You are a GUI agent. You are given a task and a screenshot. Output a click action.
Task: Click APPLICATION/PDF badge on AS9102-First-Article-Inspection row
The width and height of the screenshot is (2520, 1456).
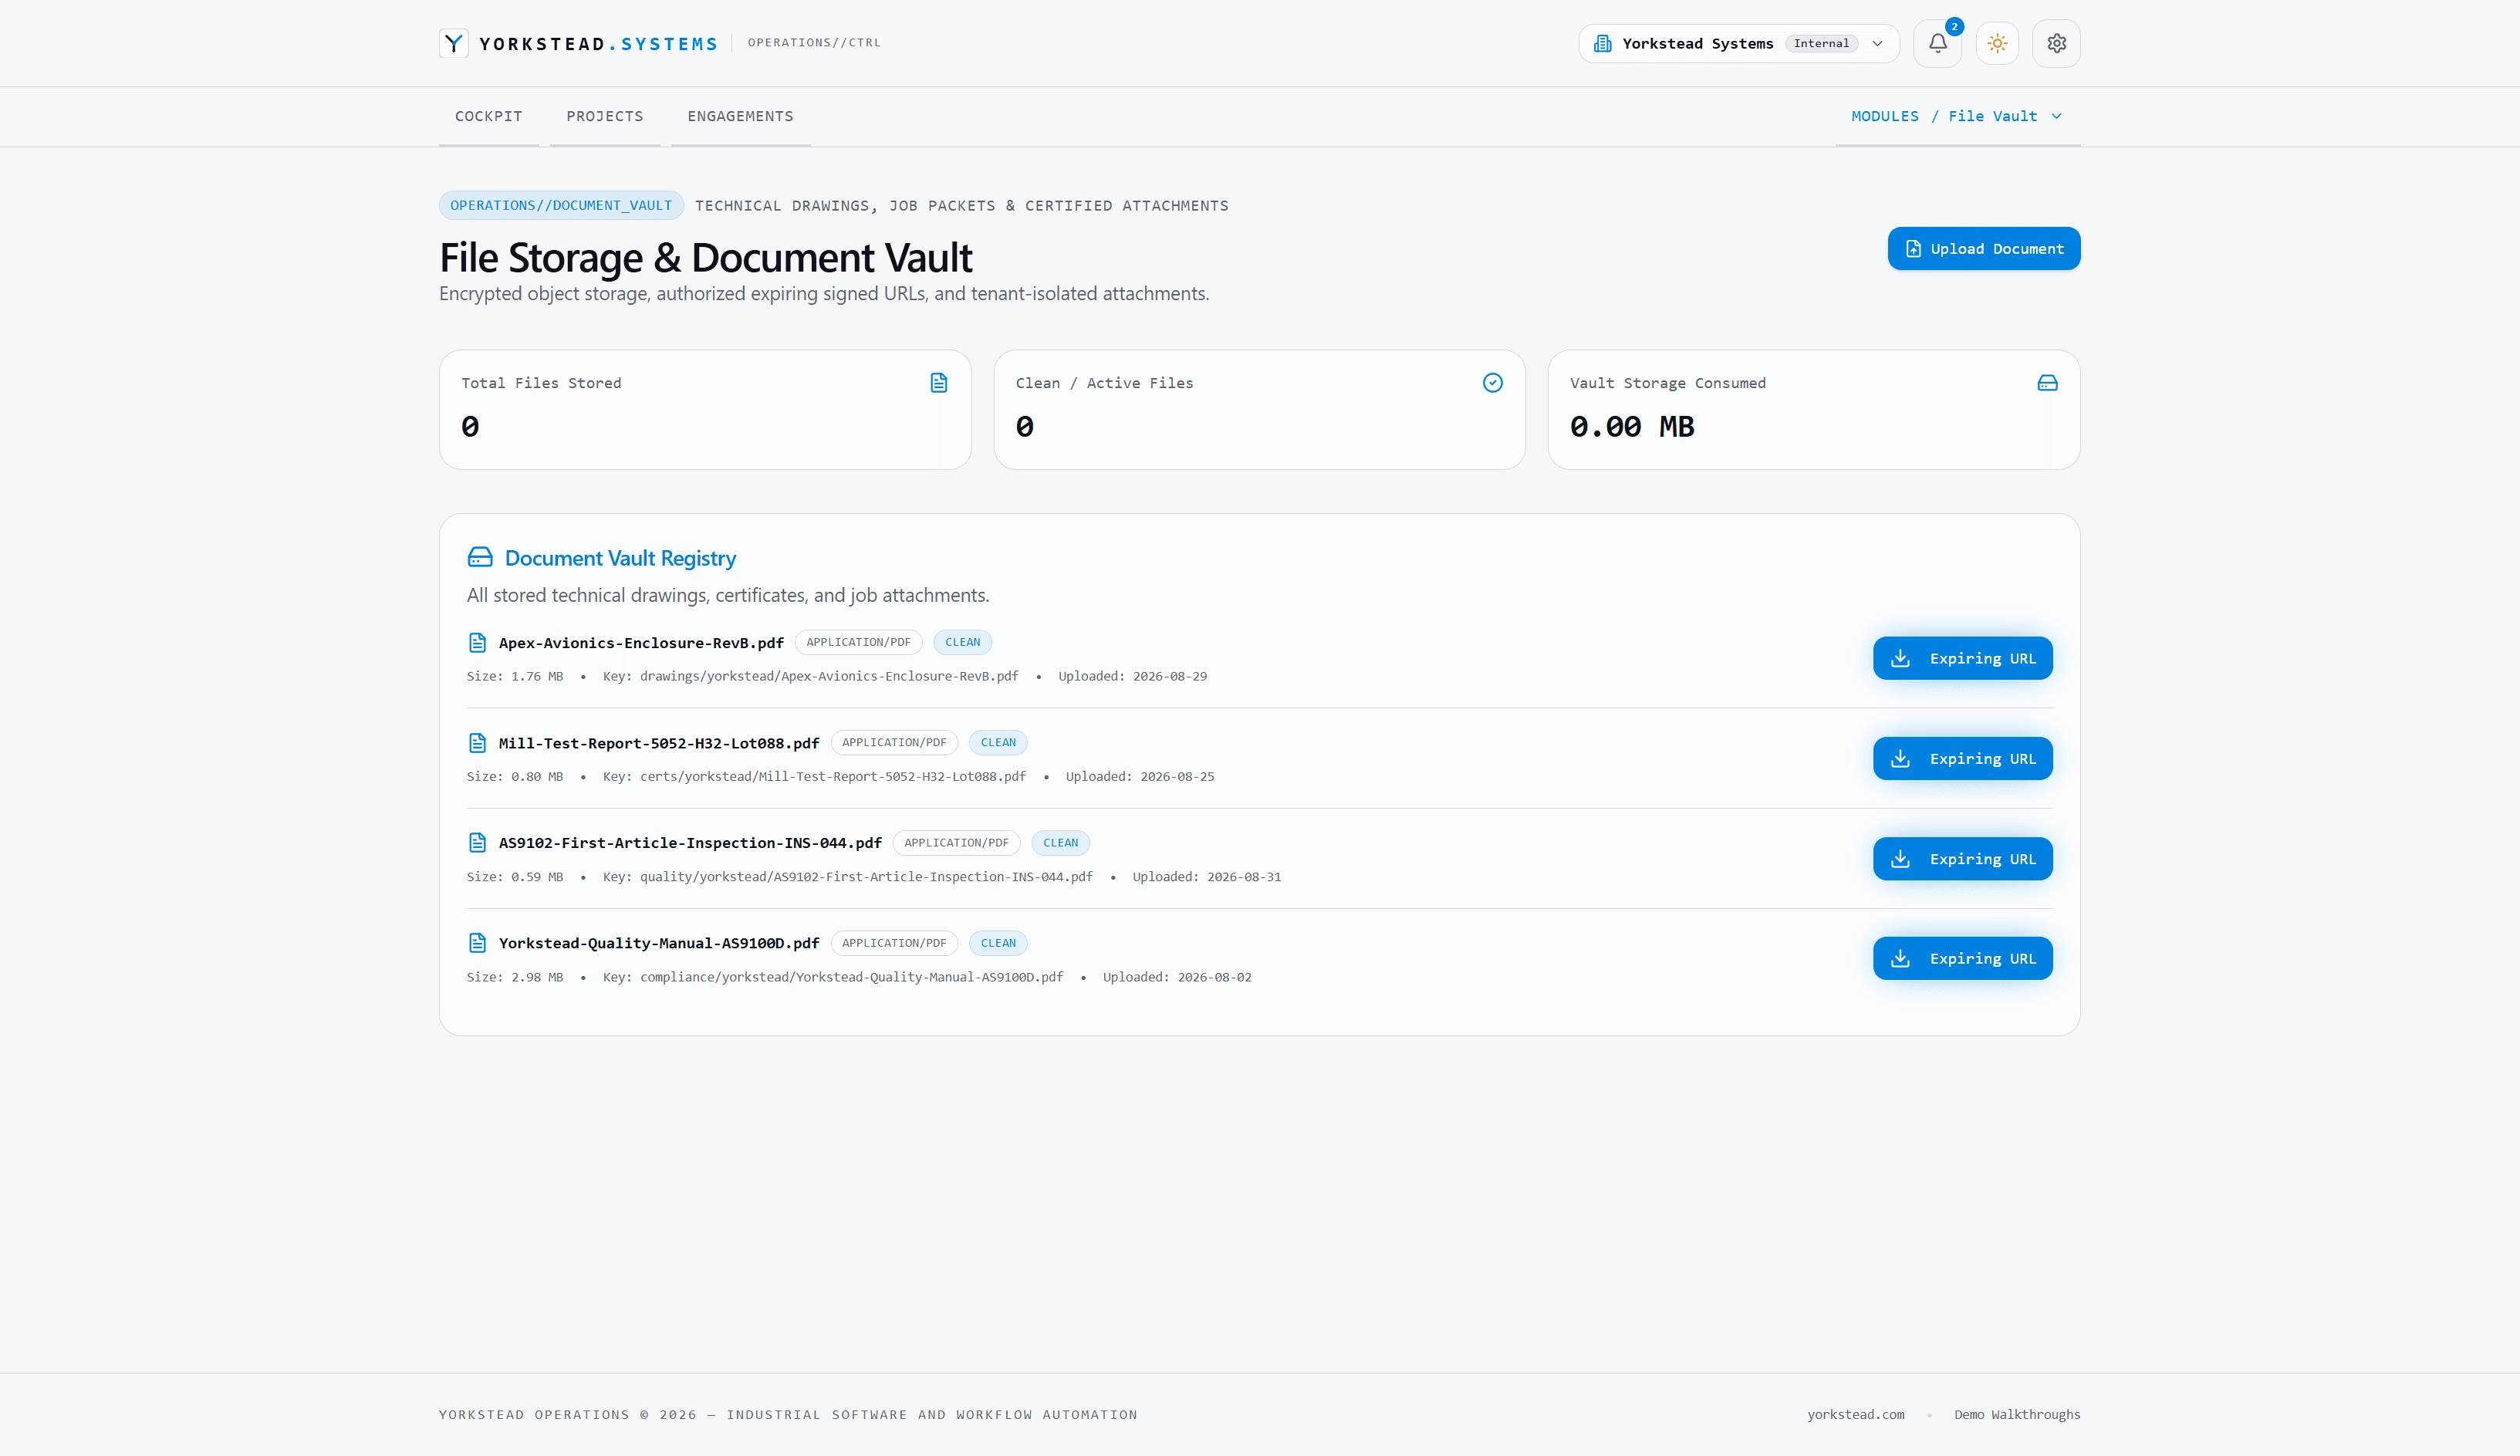click(955, 843)
